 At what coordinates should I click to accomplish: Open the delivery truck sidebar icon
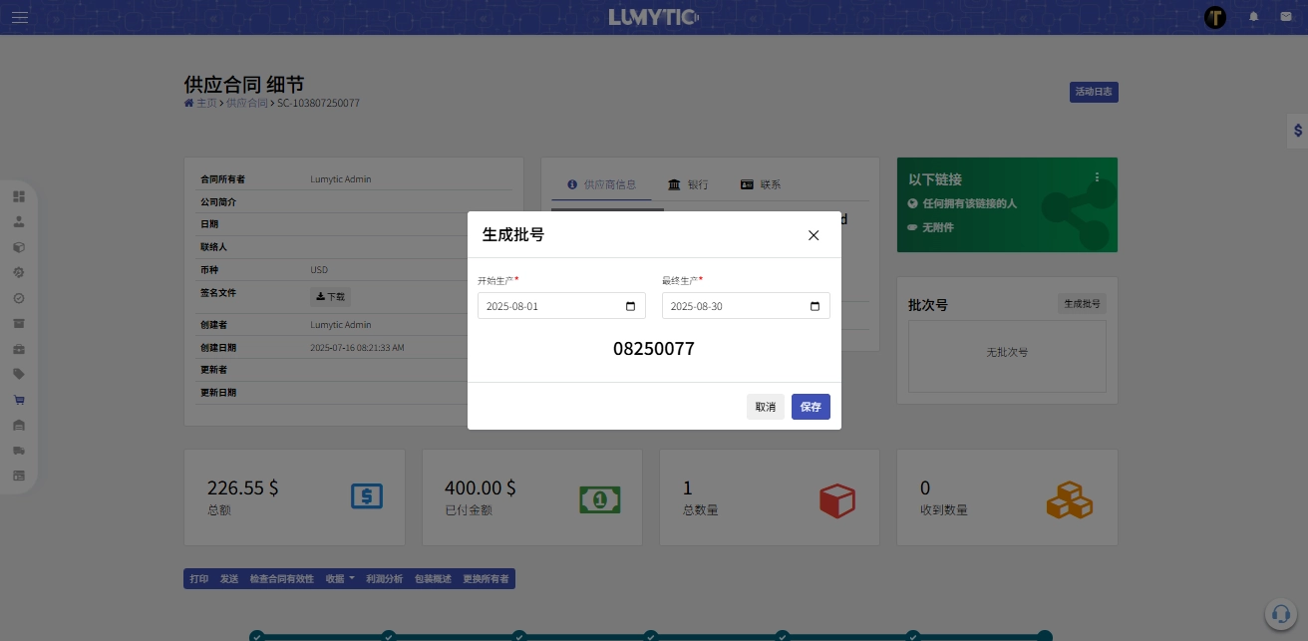pos(19,451)
